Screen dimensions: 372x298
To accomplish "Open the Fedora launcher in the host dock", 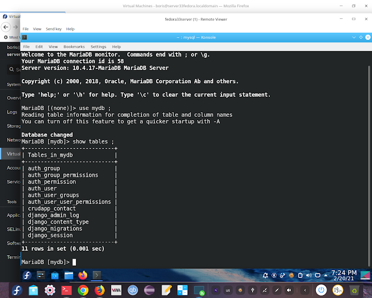I will coord(17,290).
